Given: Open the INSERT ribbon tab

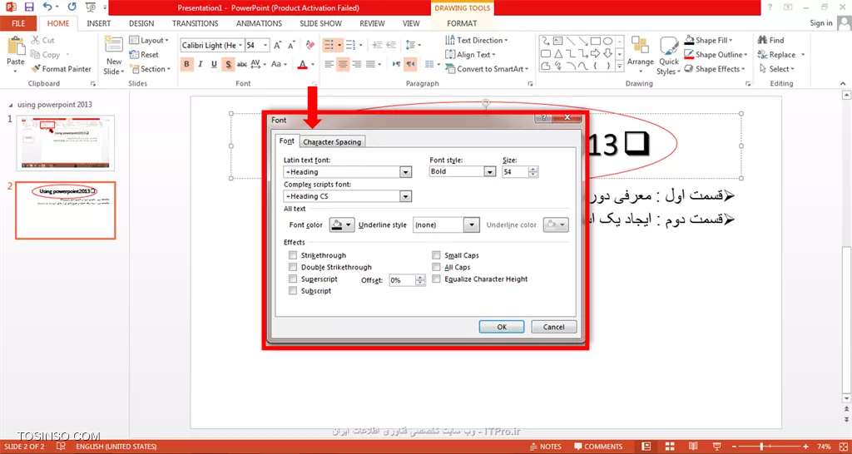Looking at the screenshot, I should coord(99,23).
